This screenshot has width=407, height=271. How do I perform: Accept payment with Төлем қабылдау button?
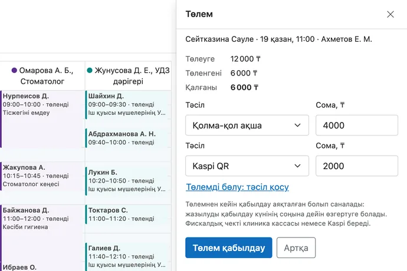pyautogui.click(x=229, y=247)
